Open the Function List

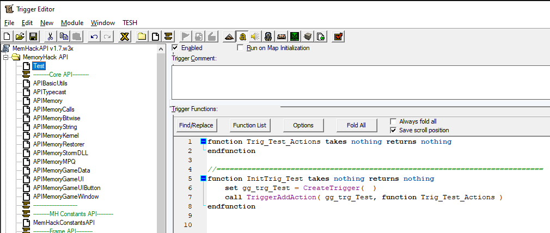pos(250,125)
